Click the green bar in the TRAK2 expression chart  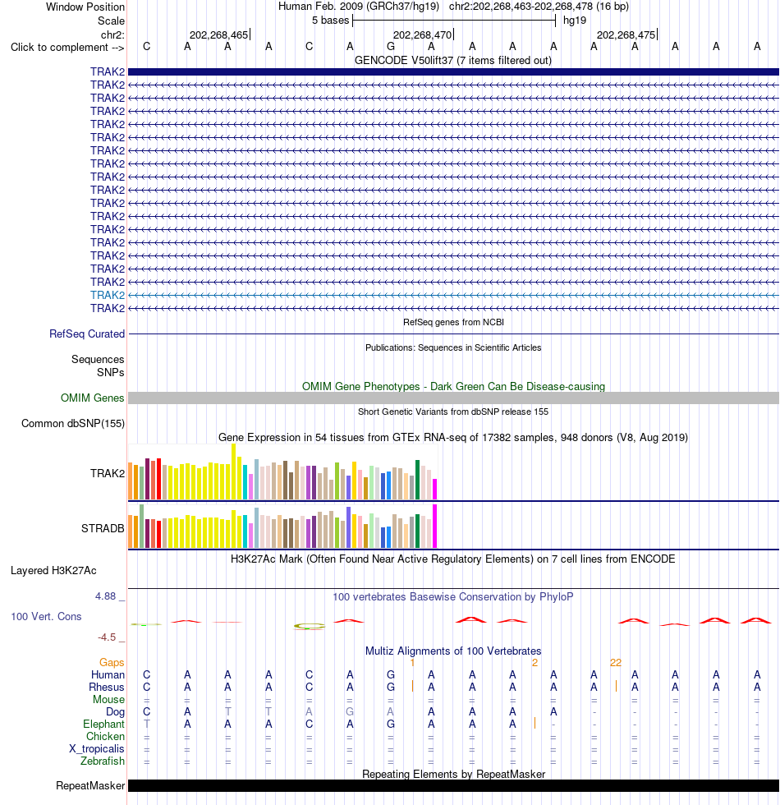coord(417,480)
